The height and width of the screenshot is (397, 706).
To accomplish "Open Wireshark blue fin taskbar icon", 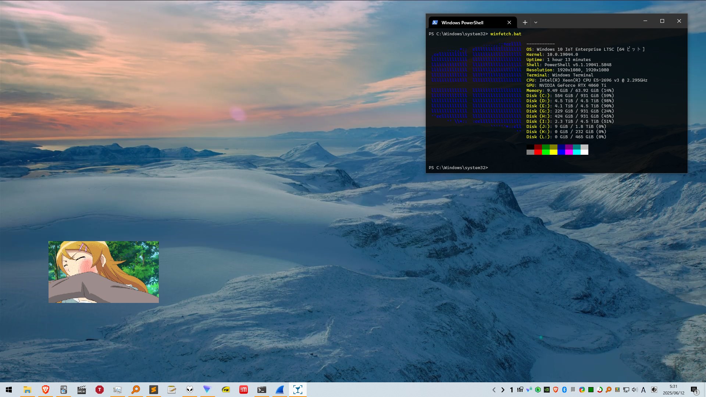I will click(x=279, y=390).
